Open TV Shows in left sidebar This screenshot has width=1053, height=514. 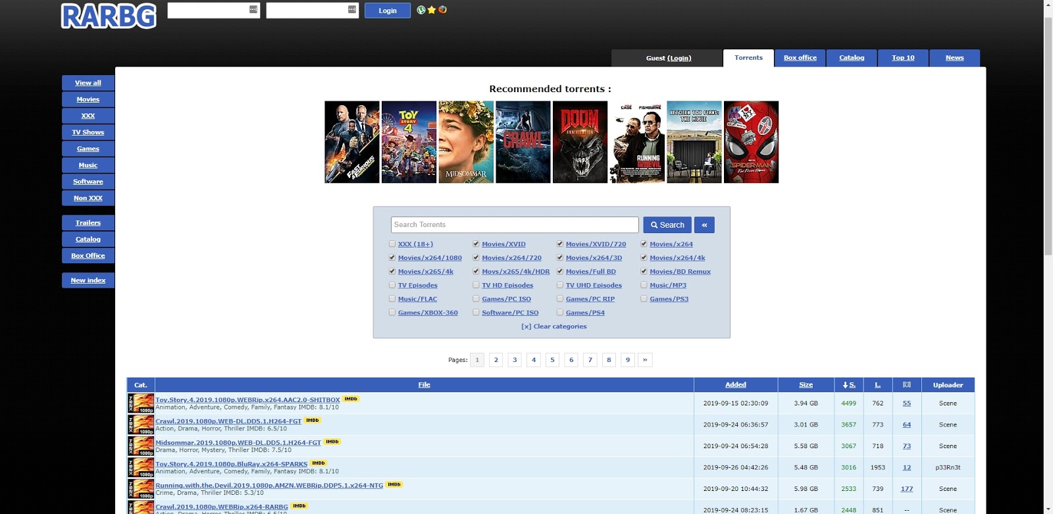(88, 132)
